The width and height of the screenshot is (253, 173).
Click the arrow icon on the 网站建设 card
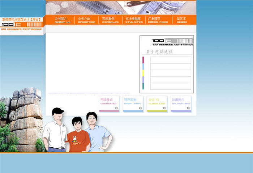click(x=116, y=108)
